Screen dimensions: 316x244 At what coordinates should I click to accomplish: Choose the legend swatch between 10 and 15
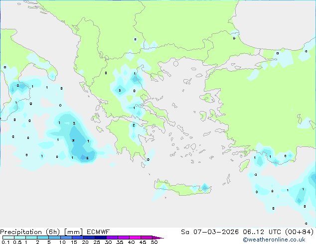tap(66, 238)
